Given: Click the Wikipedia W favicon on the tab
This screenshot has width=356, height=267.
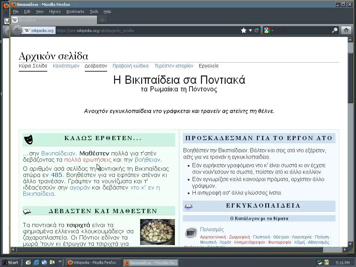Looking at the screenshot, I should 15,20.
